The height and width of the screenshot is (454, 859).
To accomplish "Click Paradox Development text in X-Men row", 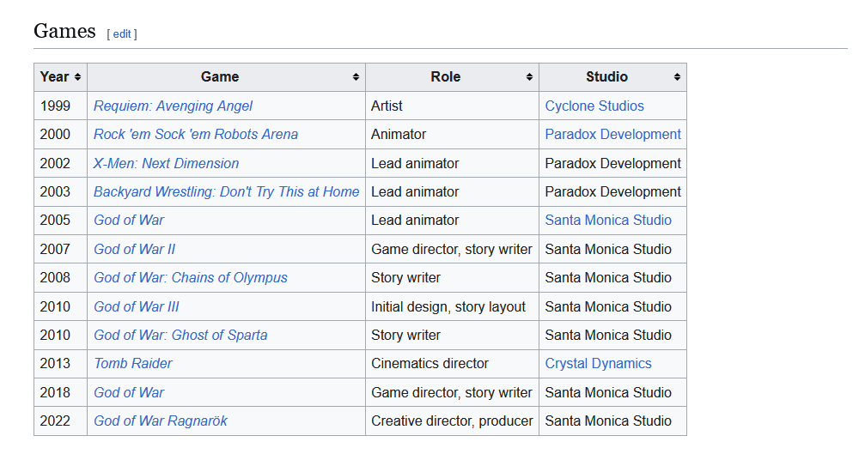I will [x=613, y=163].
